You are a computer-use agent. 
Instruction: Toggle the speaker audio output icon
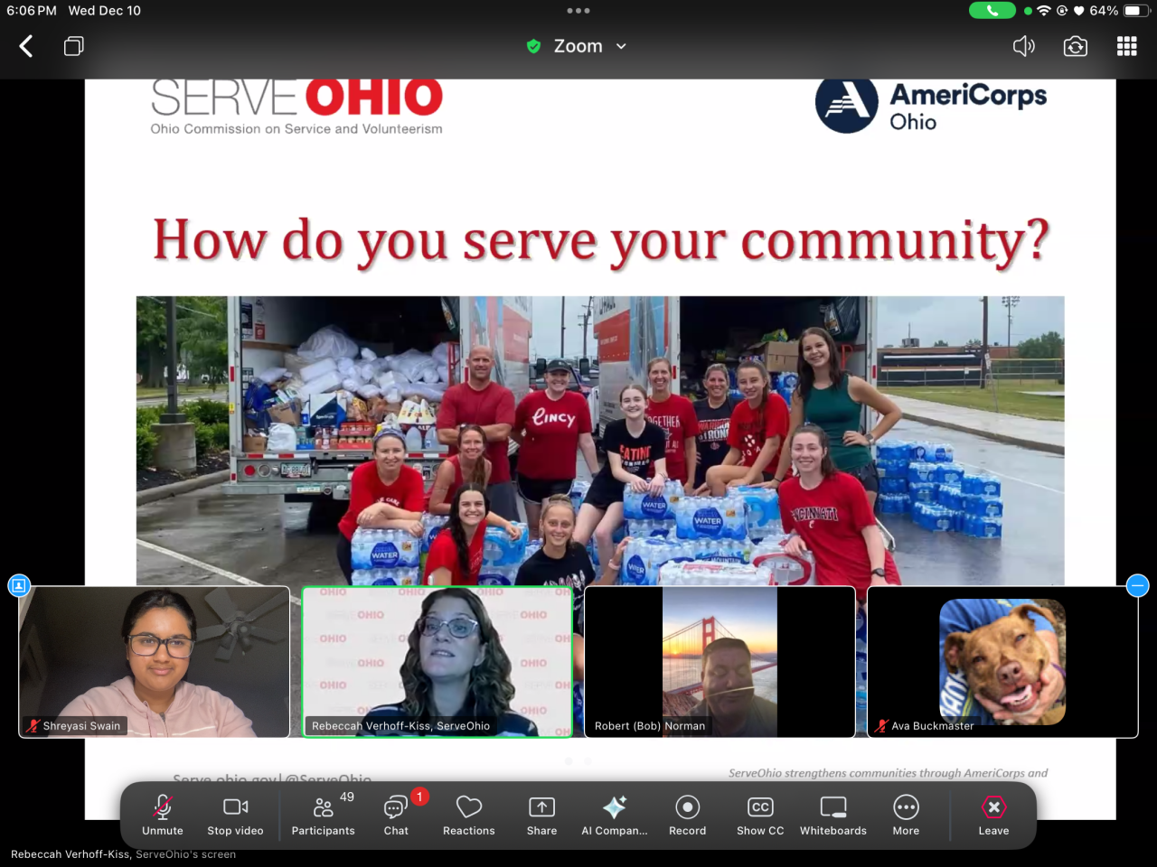pos(1024,46)
